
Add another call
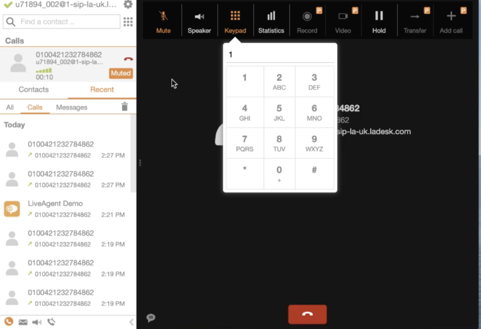pos(450,20)
